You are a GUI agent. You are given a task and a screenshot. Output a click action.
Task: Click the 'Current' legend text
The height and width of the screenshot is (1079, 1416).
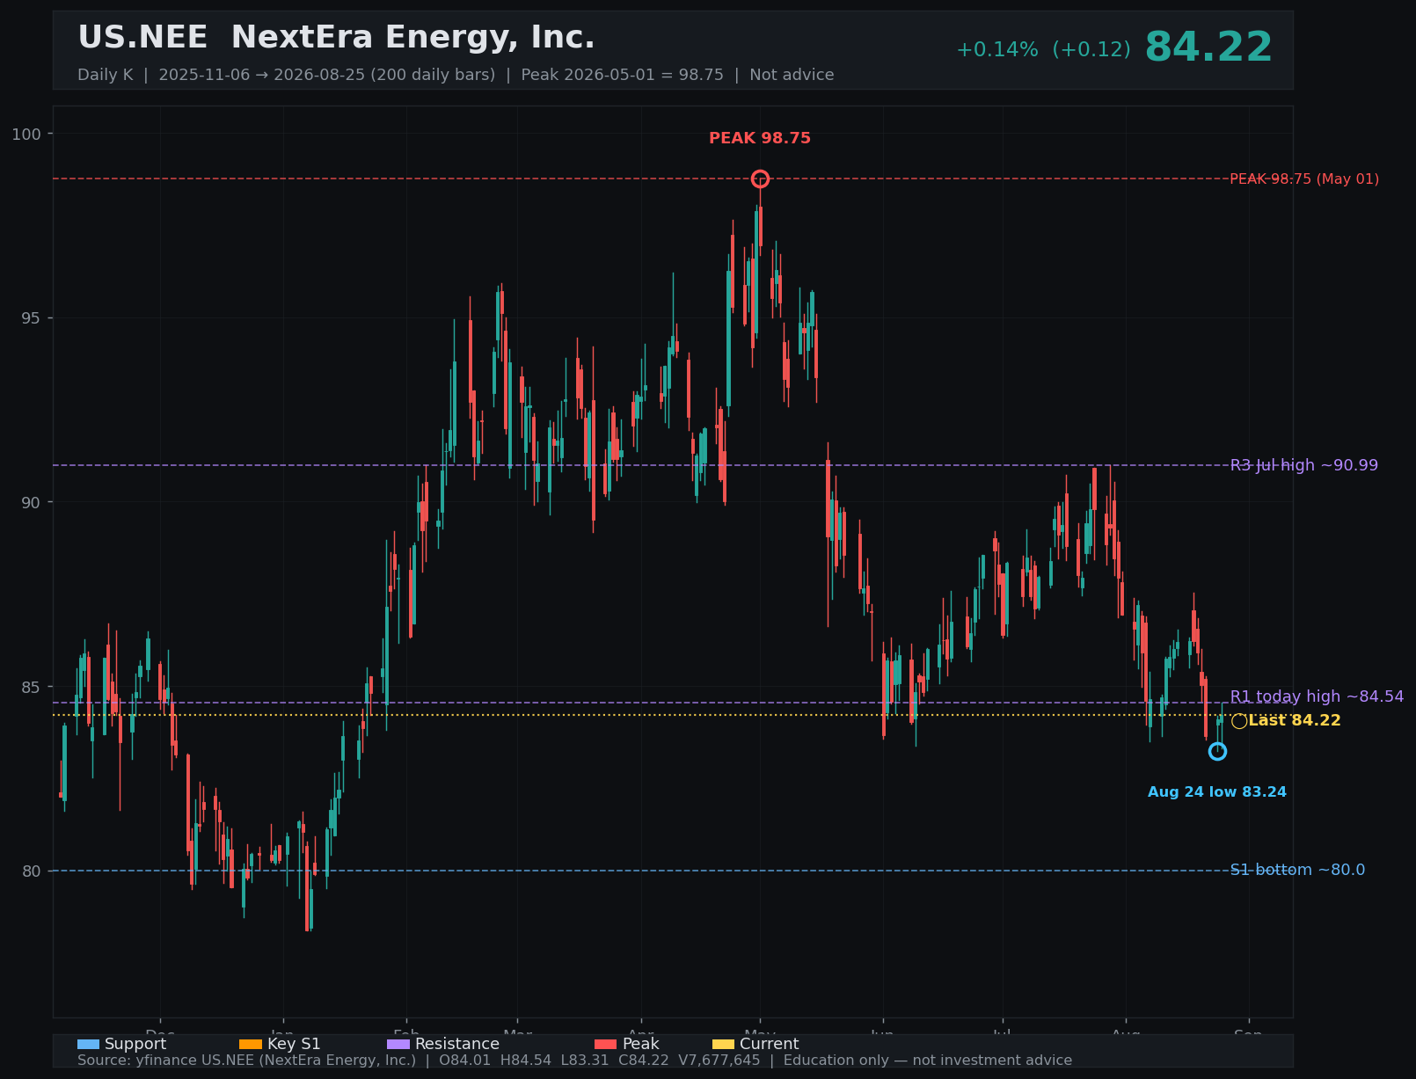point(770,1044)
